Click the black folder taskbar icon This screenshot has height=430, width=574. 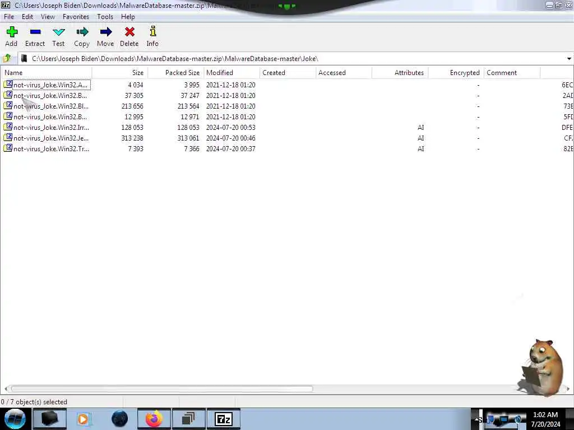[49, 419]
